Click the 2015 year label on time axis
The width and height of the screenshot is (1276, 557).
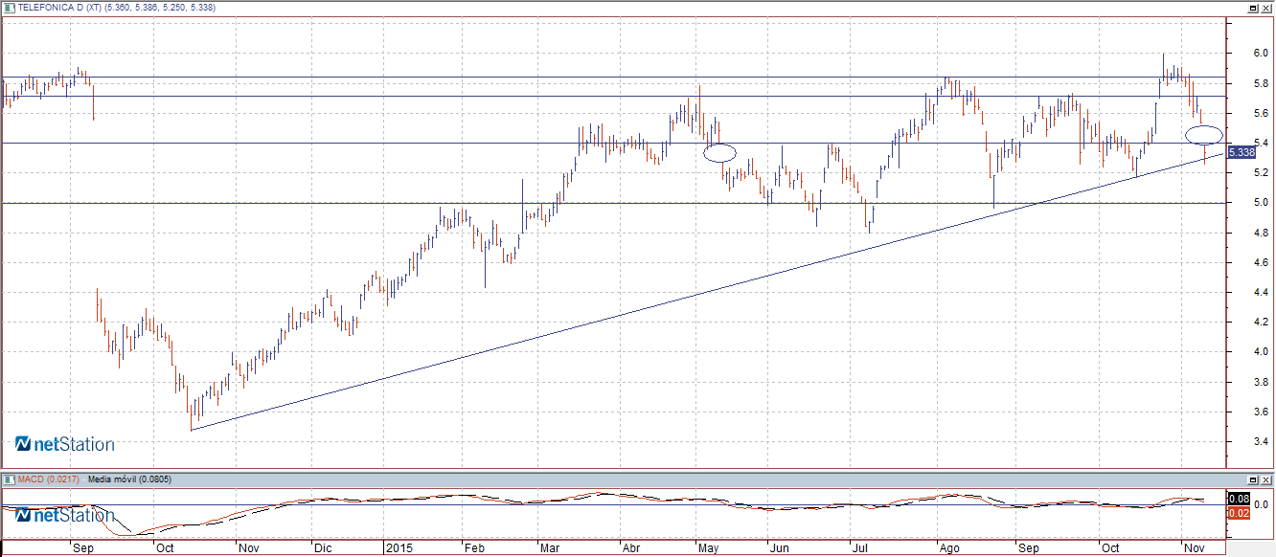pos(398,549)
